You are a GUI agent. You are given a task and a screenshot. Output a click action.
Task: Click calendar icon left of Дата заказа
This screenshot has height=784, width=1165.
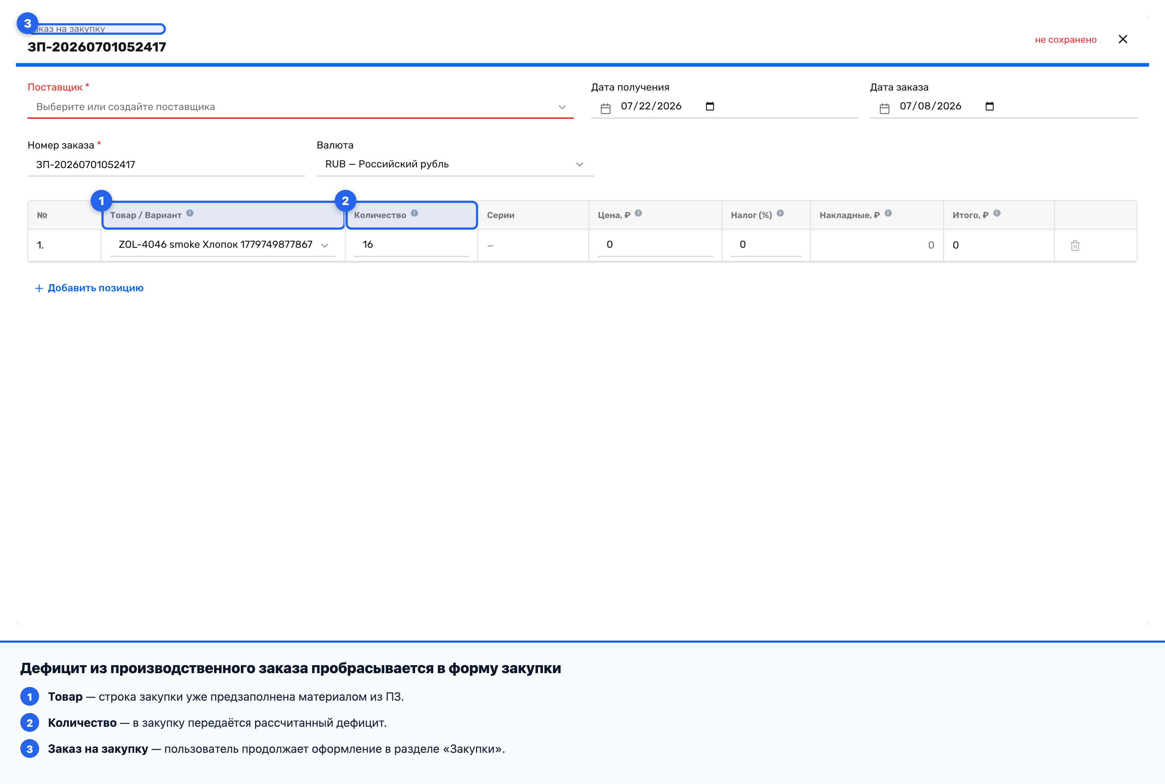click(884, 108)
